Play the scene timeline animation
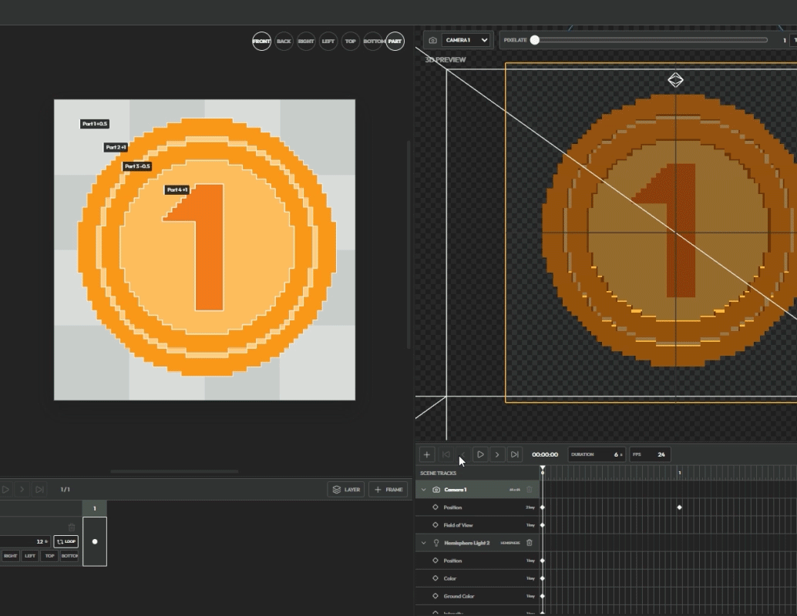This screenshot has width=797, height=616. (480, 454)
